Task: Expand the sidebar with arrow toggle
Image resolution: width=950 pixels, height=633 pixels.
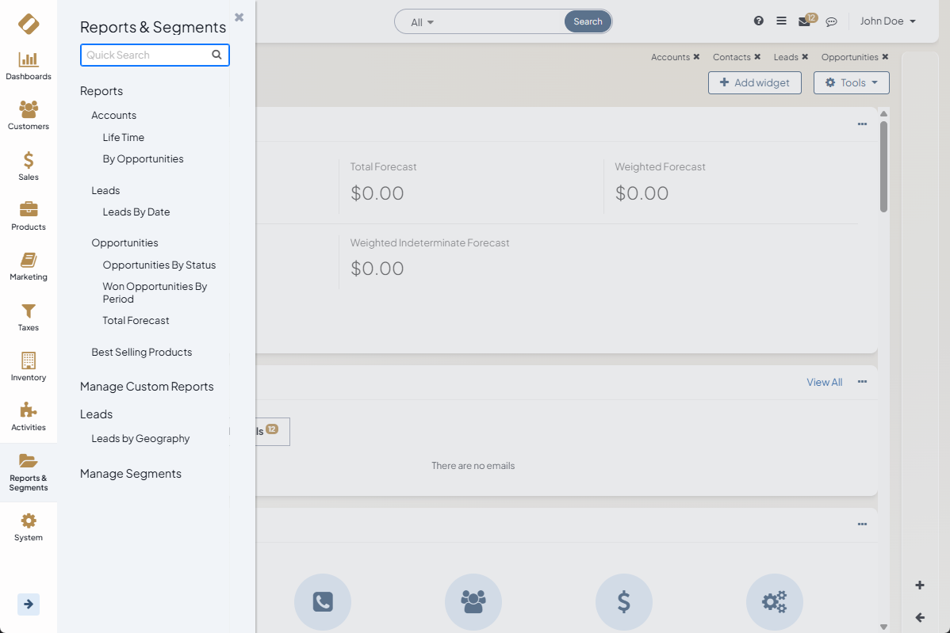Action: coord(29,604)
